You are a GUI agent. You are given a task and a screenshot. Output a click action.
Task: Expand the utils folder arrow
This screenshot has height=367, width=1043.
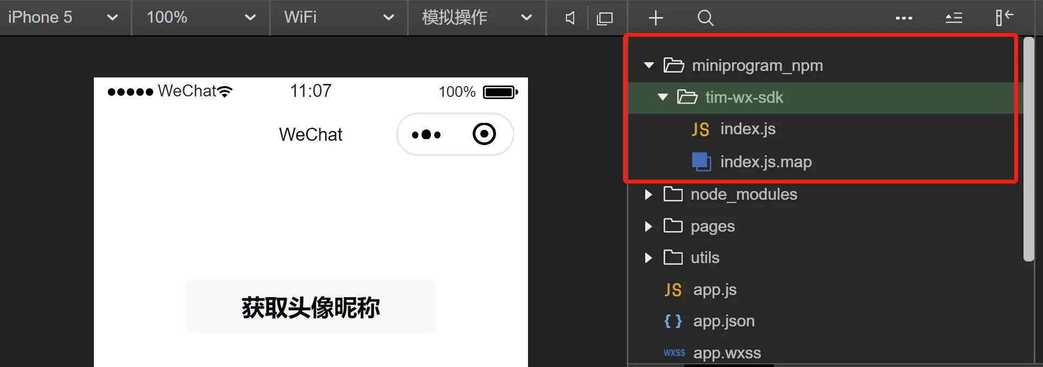[648, 258]
